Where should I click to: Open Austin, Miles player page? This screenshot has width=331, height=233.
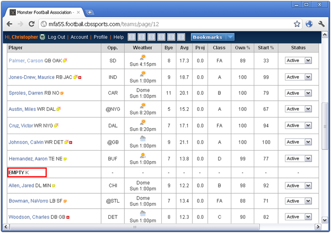click(x=22, y=109)
